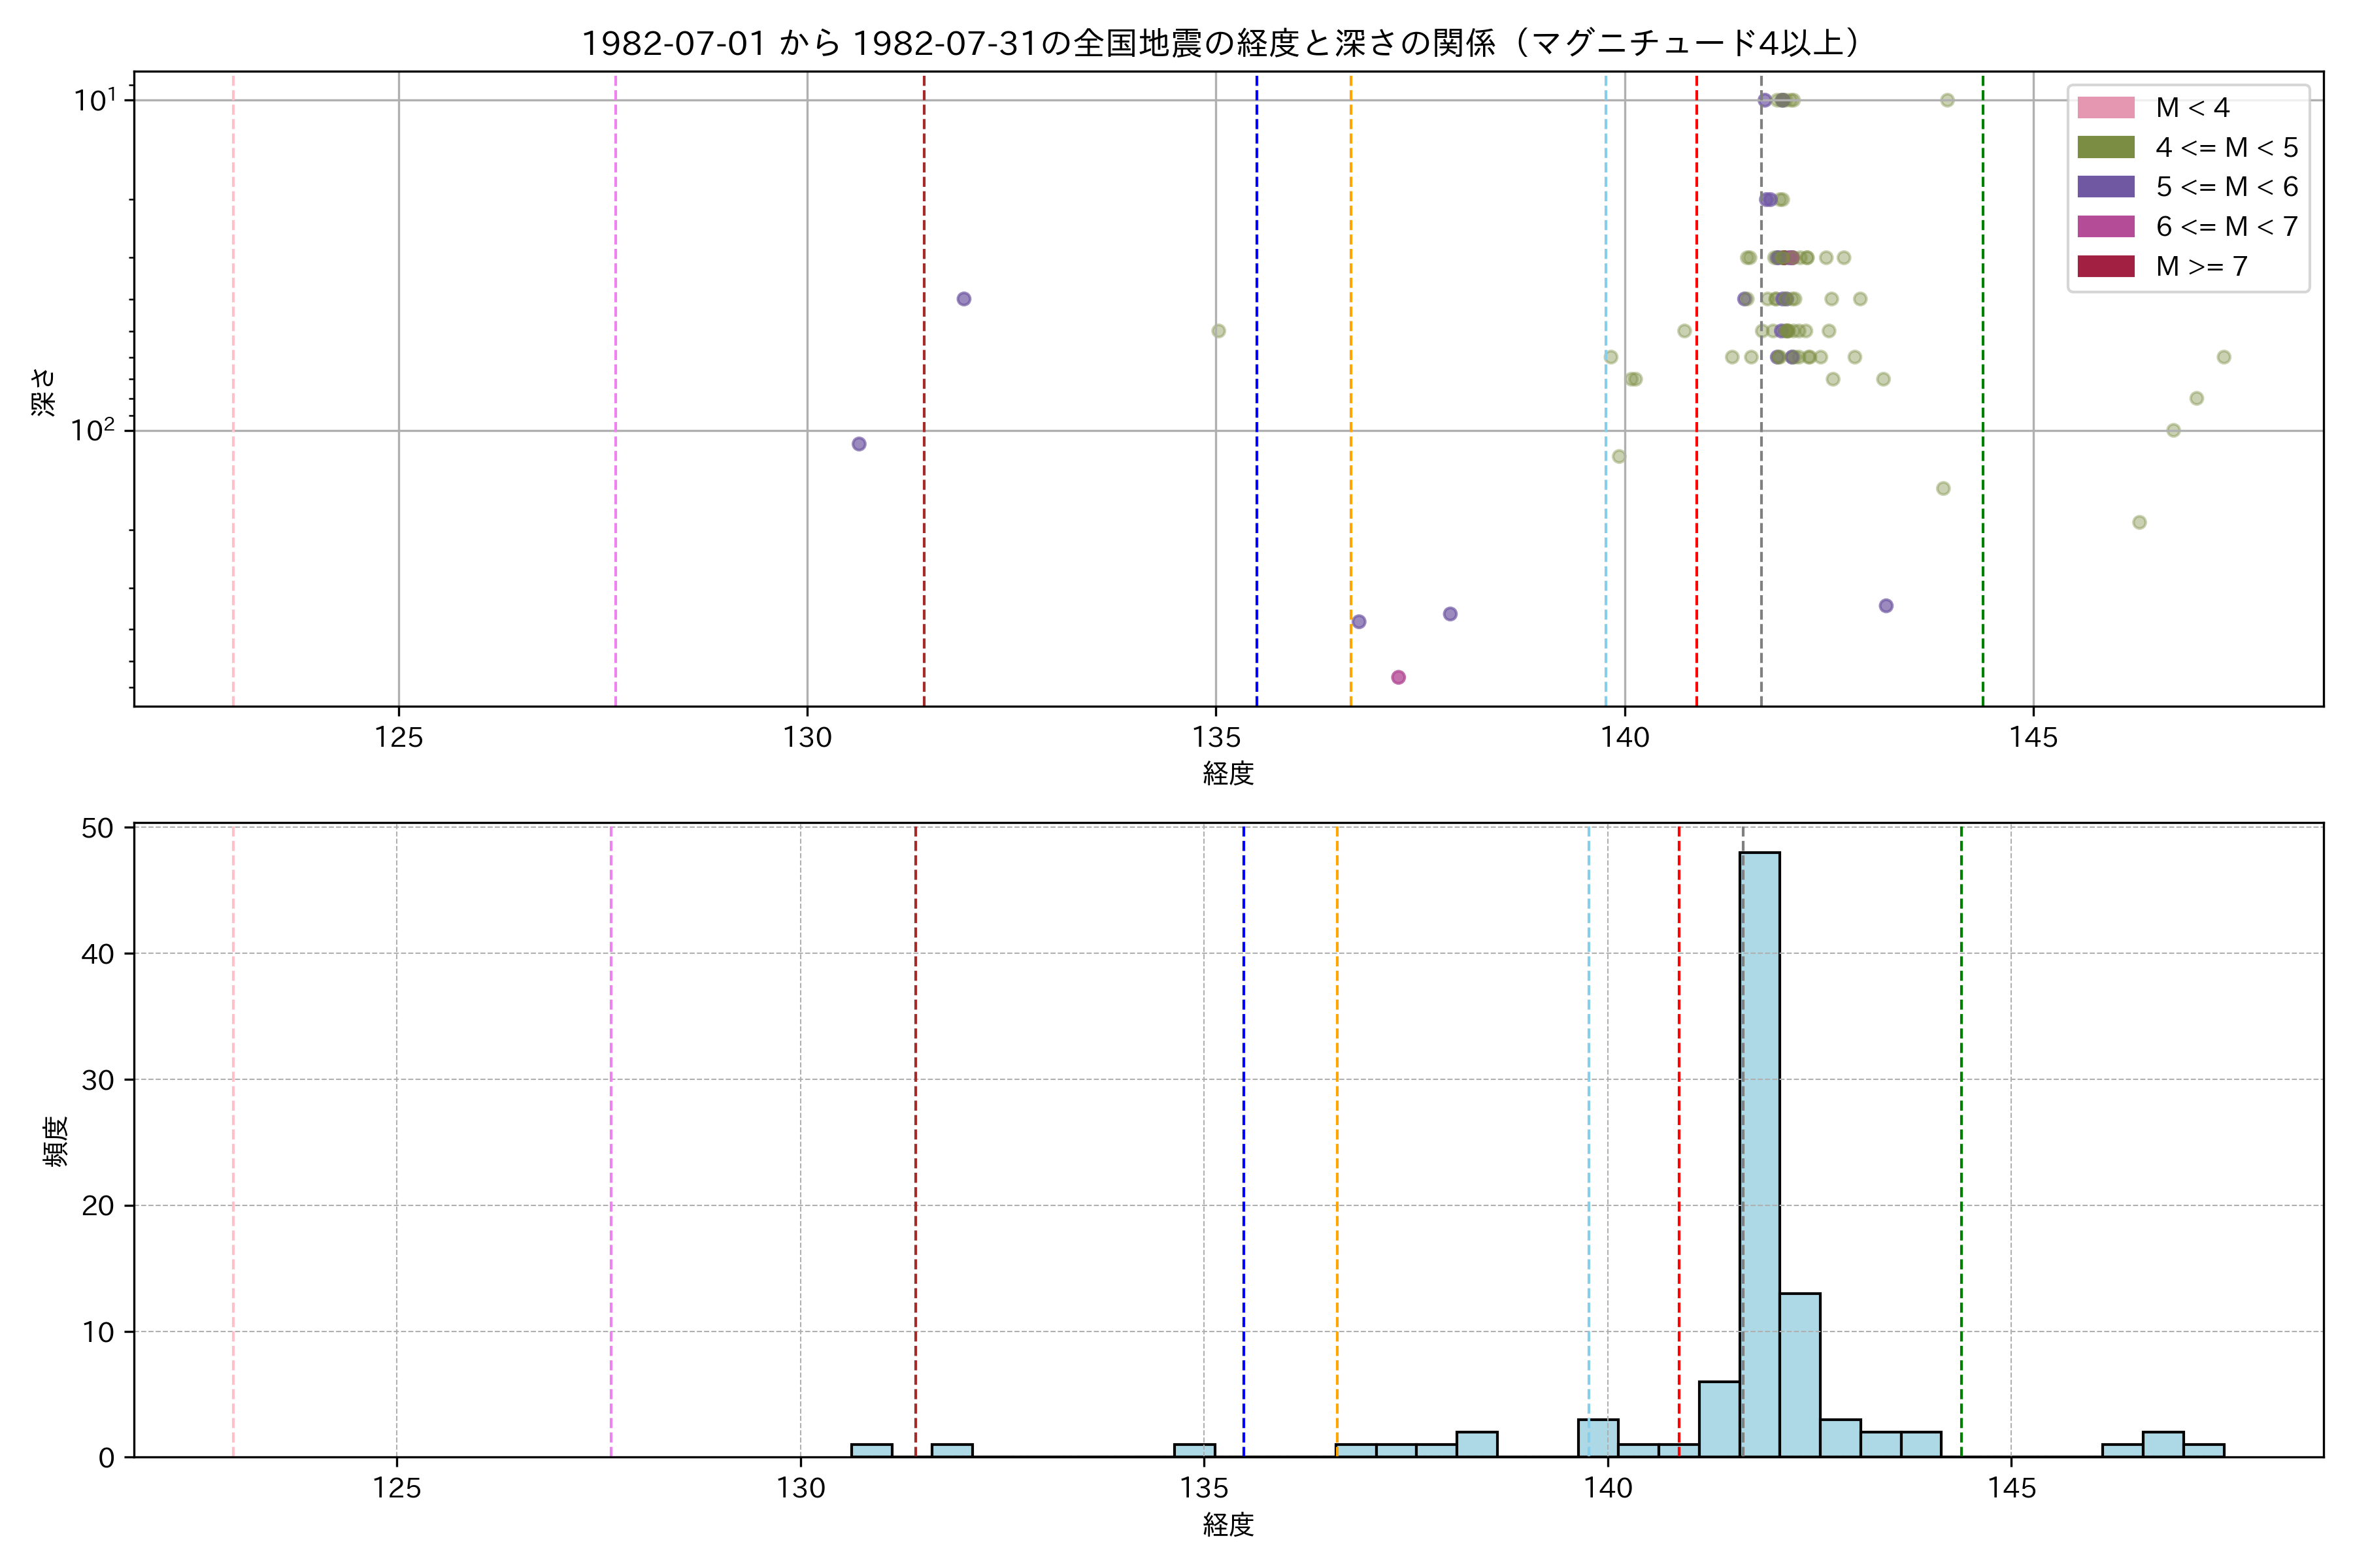
Task: Select the purple scatter point just below depth 10² near longitude 130.6
Action: [x=858, y=444]
